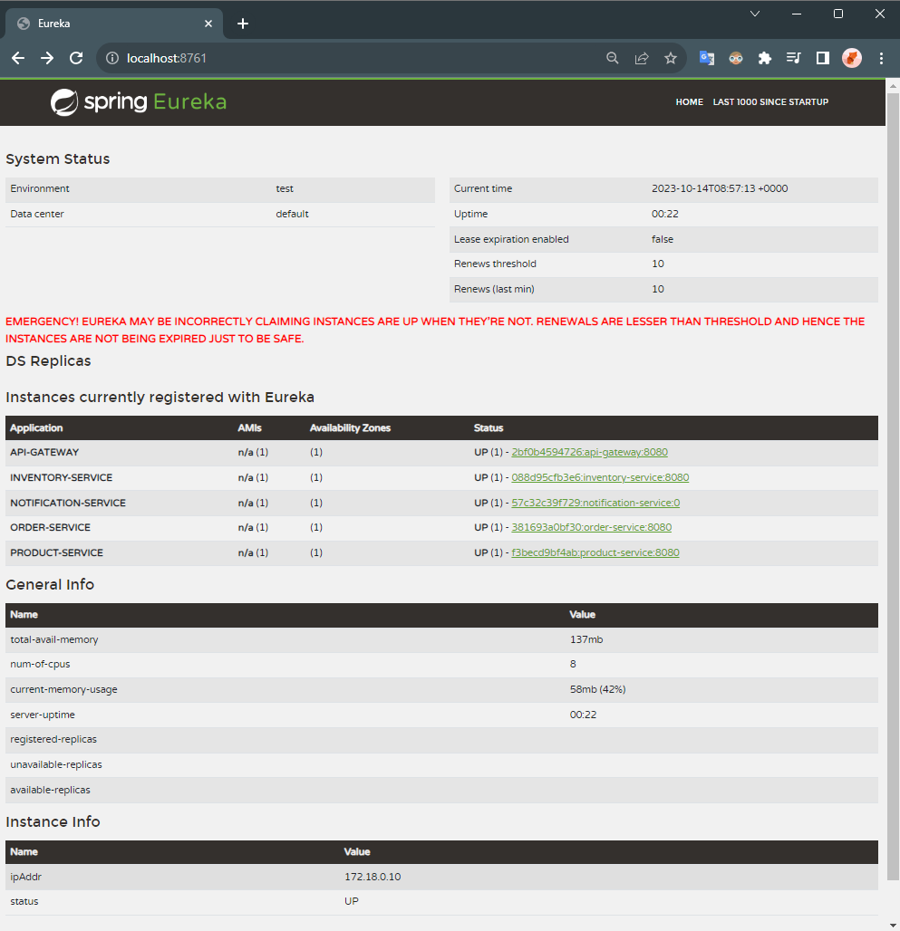Open the Chrome three-dot menu
This screenshot has height=931, width=900.
tap(881, 58)
